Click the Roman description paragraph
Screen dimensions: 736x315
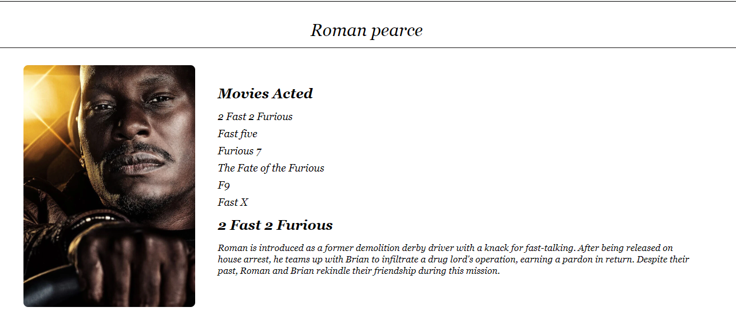453,260
